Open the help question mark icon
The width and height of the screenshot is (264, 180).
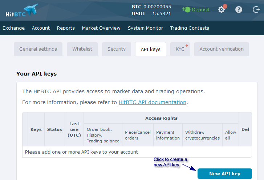coord(239,10)
